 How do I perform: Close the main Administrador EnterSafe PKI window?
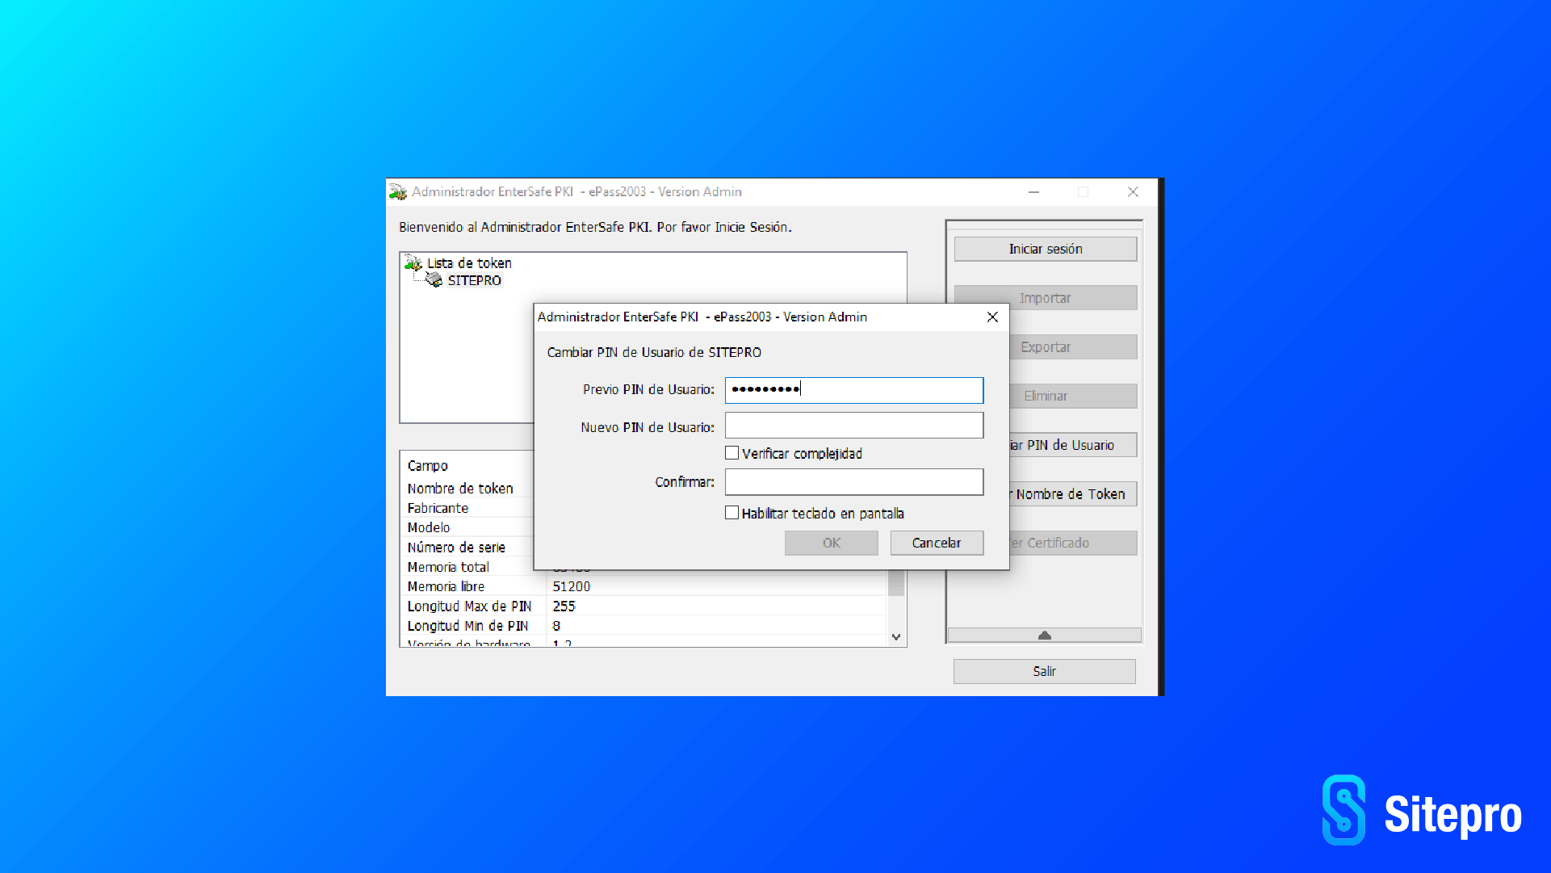coord(1133,192)
